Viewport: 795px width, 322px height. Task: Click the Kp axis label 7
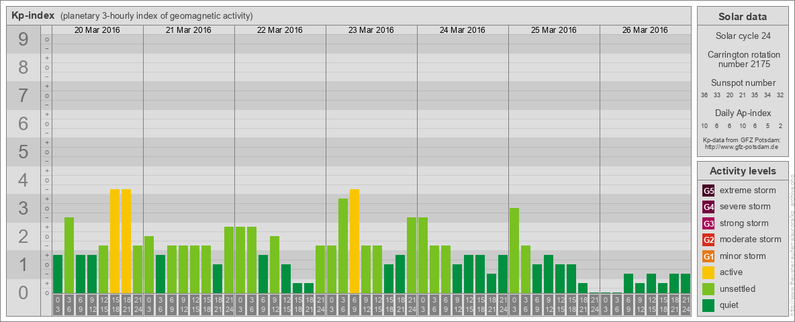click(23, 95)
